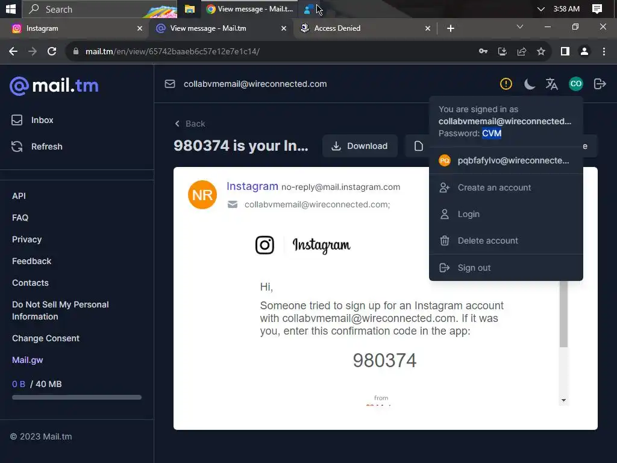617x463 pixels.
Task: Click the mail.tm logo
Action: (x=54, y=86)
